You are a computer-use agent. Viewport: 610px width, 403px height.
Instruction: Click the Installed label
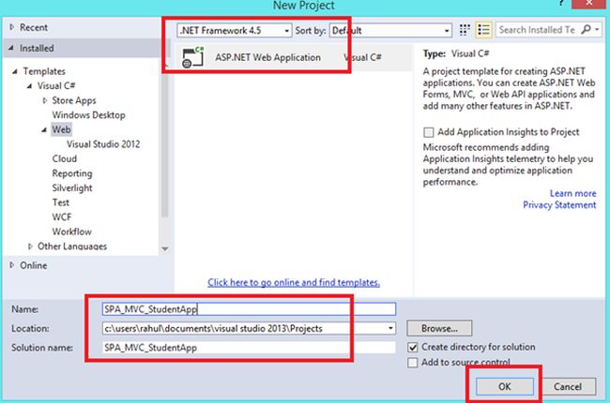click(x=37, y=48)
